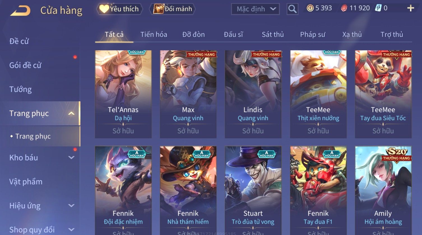Screen dimensions: 422x235
Task: Select the Sát thủ category tab
Action: coord(273,34)
